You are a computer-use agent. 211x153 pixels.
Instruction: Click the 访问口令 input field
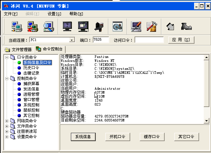(149, 40)
